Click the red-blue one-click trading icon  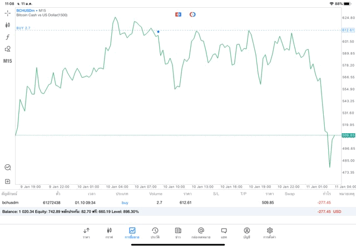[178, 14]
